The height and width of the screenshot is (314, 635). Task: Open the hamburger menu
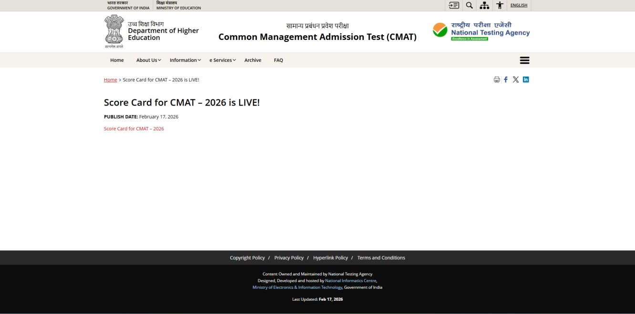(524, 60)
